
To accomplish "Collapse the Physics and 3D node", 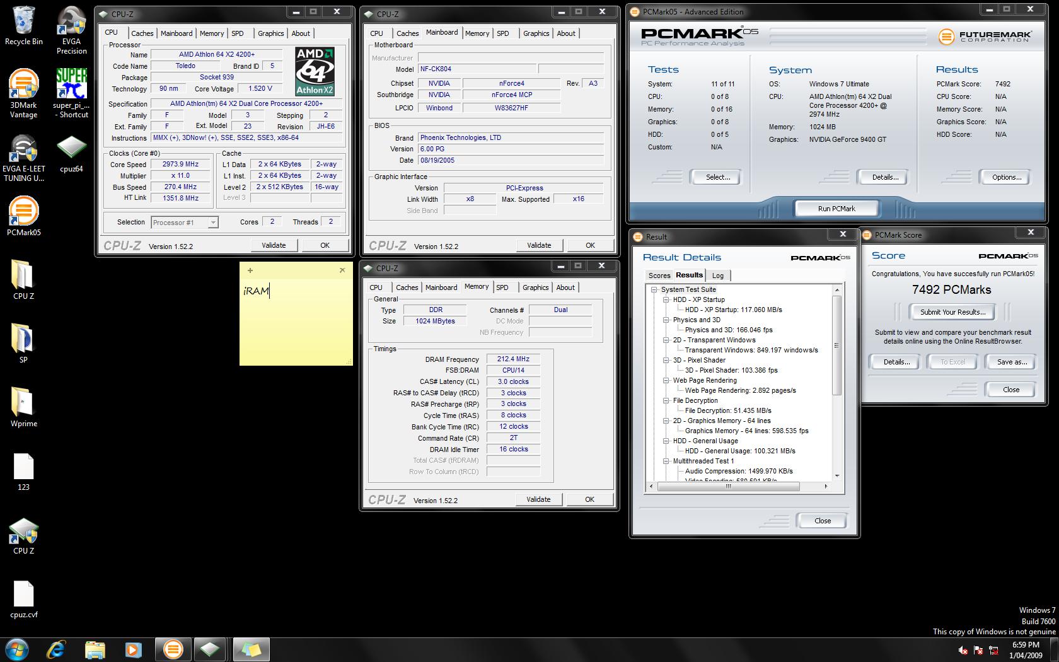I will 666,320.
